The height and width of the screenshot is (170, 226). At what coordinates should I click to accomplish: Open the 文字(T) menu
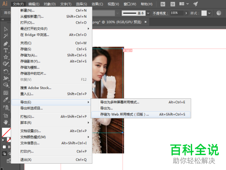(x=66, y=4)
